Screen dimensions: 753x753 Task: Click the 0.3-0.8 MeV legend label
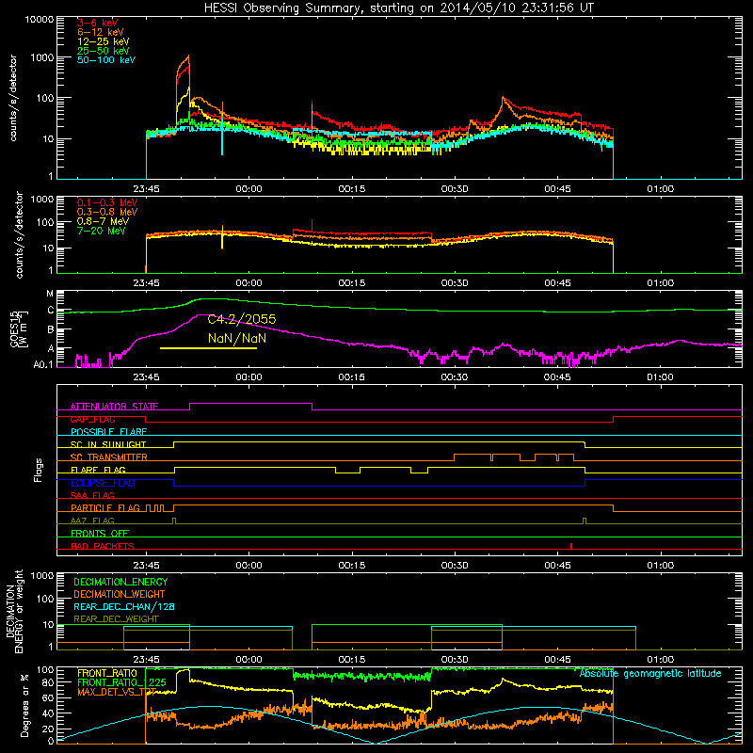coord(107,212)
